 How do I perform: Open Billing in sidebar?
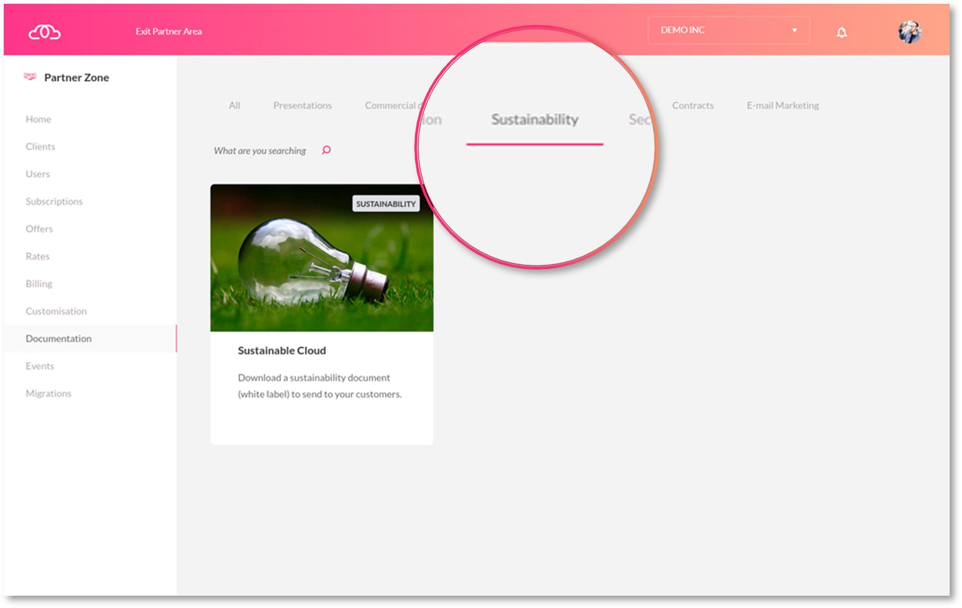[x=39, y=284]
